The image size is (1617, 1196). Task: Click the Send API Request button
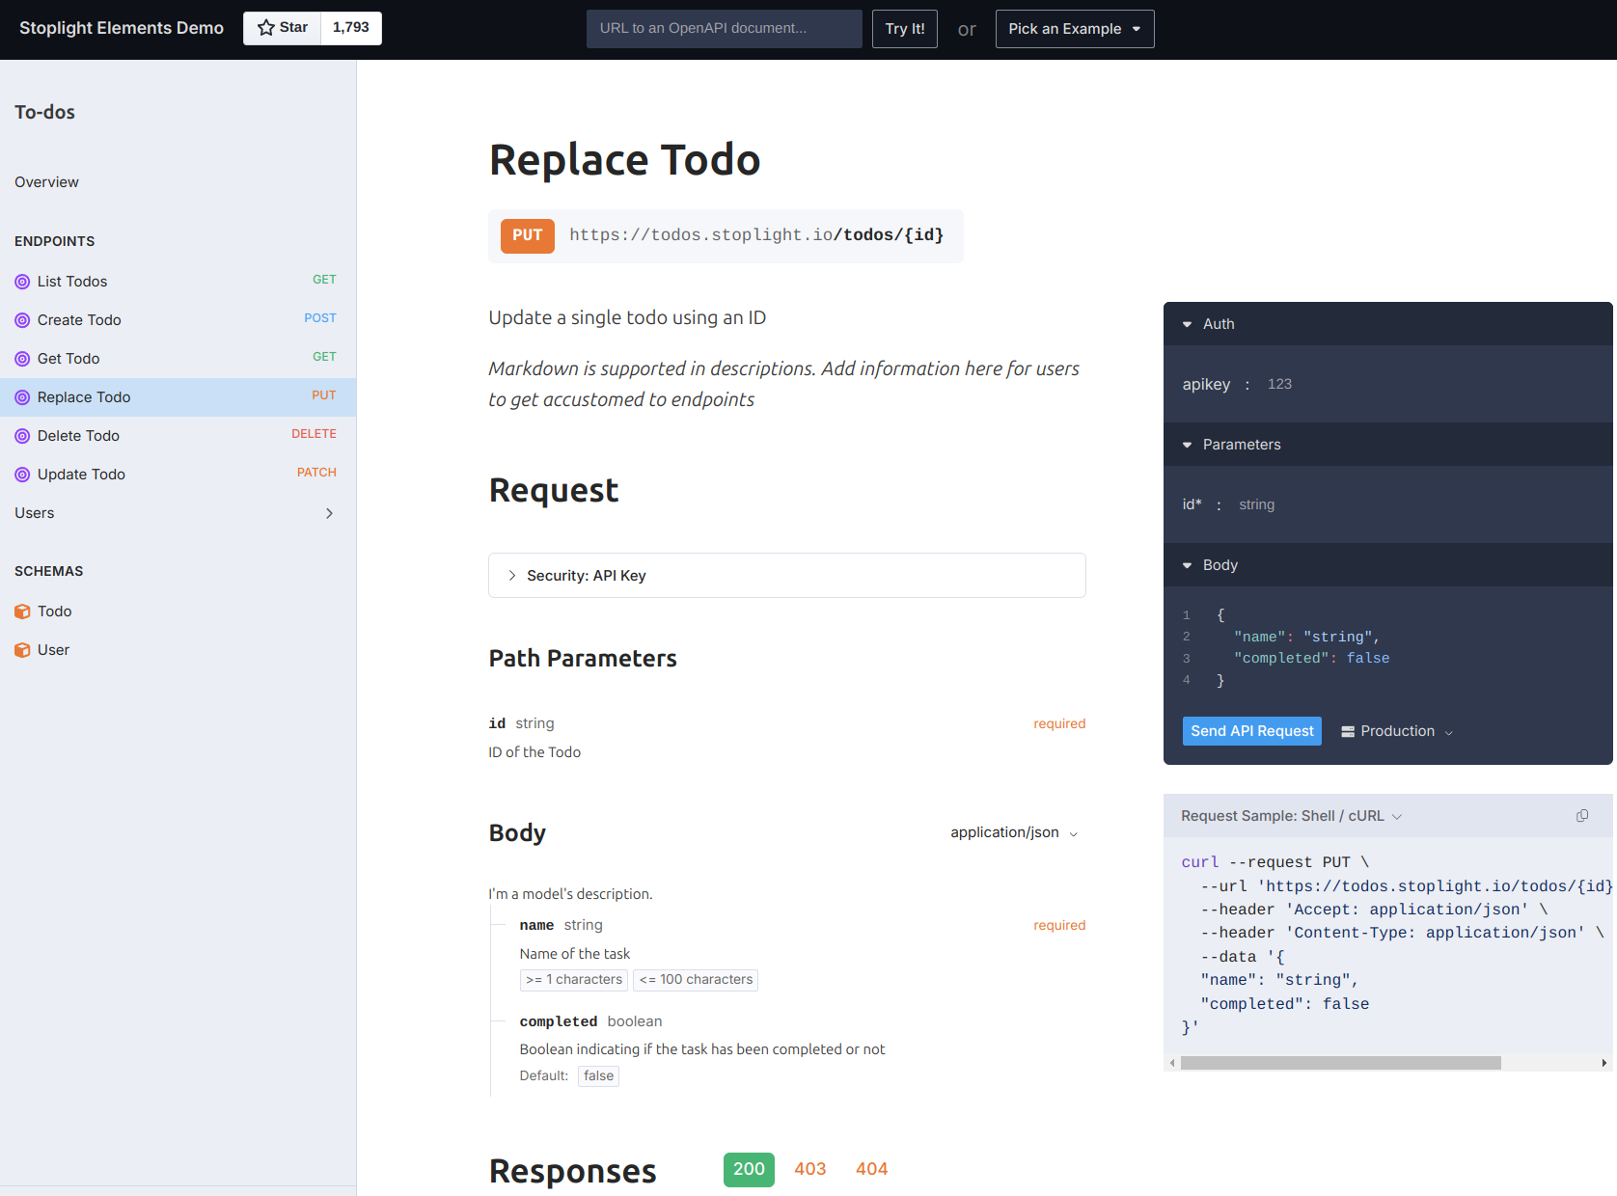coord(1251,731)
